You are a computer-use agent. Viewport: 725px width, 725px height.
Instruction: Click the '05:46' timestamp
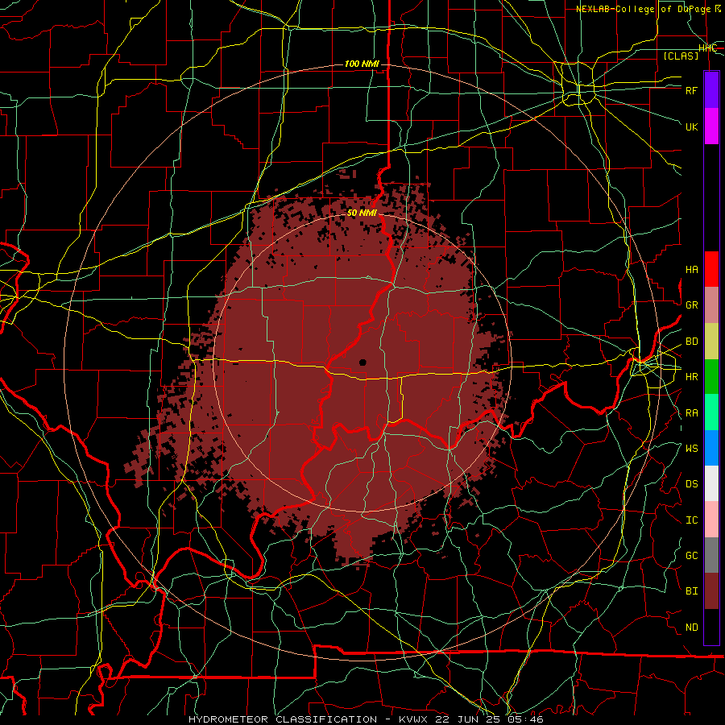pos(524,719)
